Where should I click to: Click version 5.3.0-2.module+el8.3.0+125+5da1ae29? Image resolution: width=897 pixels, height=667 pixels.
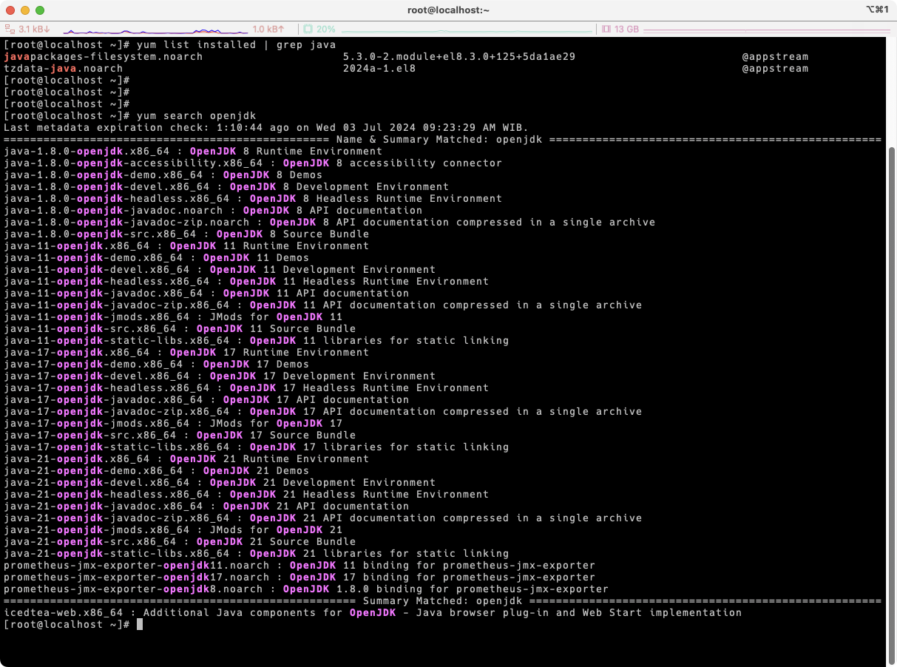[458, 56]
